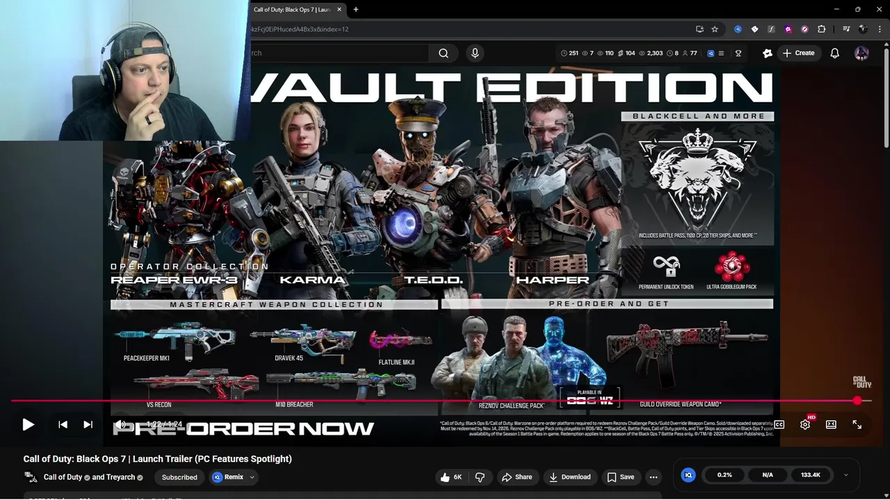Viewport: 890px width, 500px height.
Task: Like the video with thumbs up
Action: pos(451,477)
